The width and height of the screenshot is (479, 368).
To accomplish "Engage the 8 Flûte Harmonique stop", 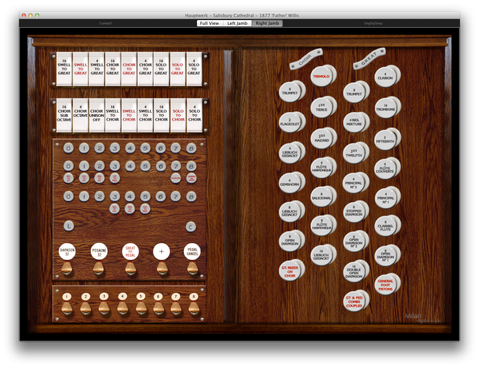I will pyautogui.click(x=321, y=225).
